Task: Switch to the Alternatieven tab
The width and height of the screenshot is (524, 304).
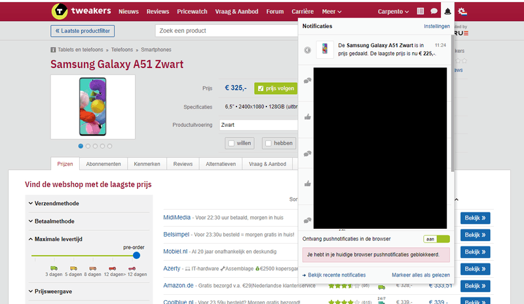Action: click(221, 164)
